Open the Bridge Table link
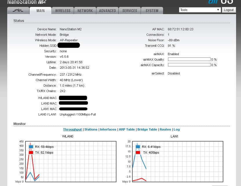Screen dimensions: 241x186 point(147,129)
